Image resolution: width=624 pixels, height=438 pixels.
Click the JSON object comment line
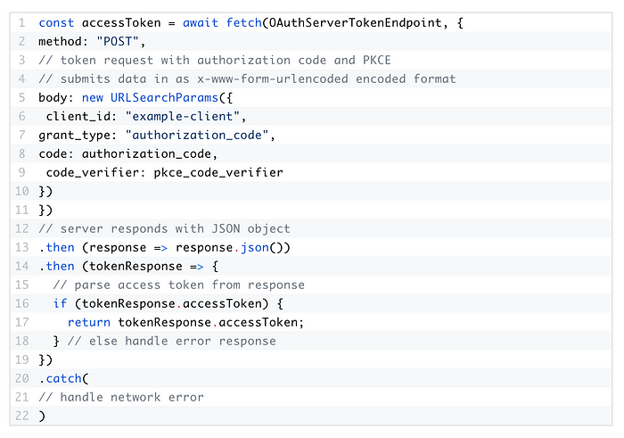point(164,228)
